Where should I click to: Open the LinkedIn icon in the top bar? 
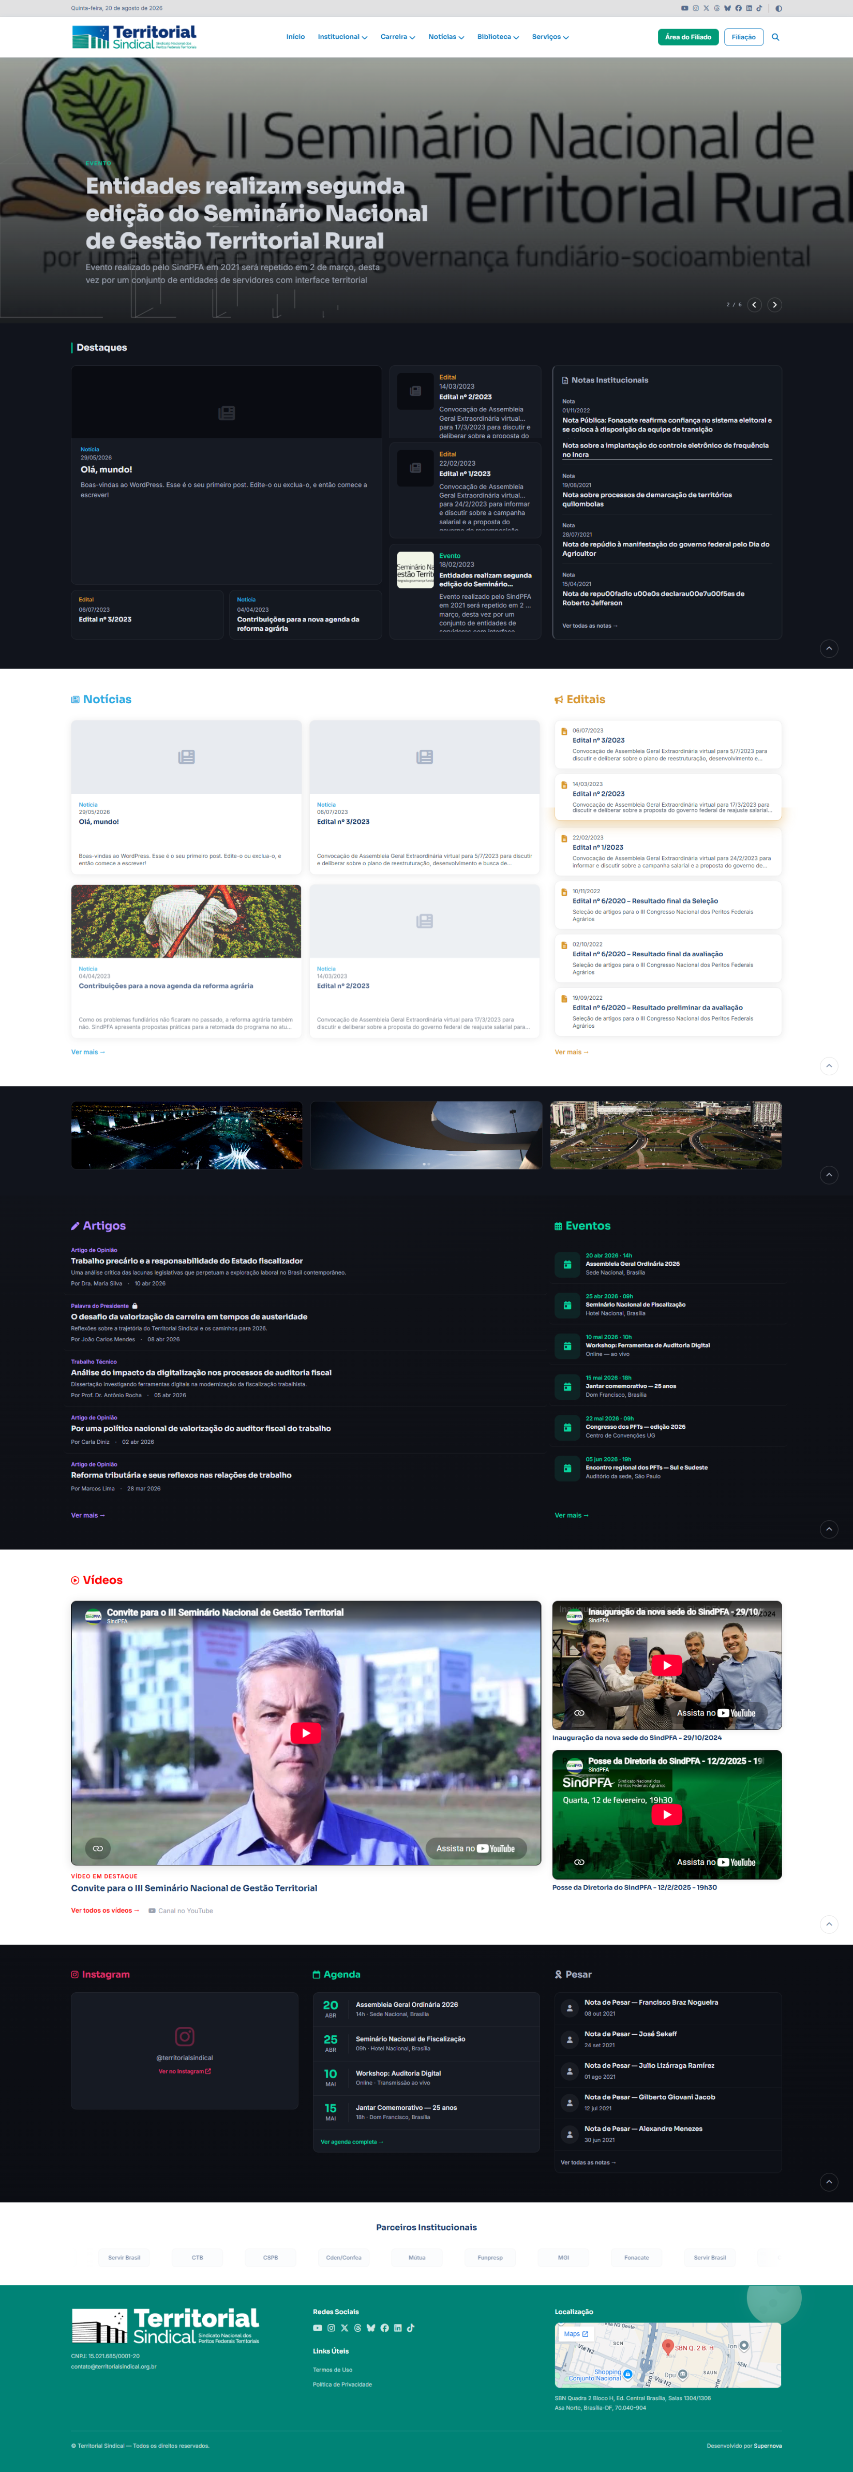point(749,8)
